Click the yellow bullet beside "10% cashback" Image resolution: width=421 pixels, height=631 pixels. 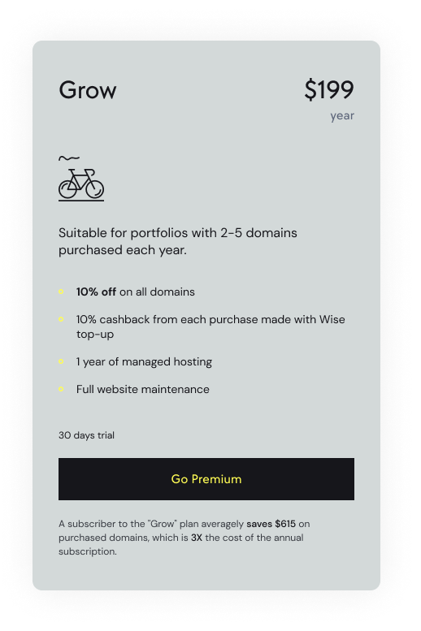pos(61,319)
